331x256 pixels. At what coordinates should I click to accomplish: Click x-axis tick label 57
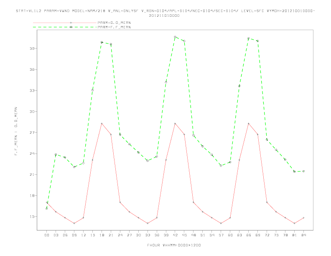click(x=221, y=235)
